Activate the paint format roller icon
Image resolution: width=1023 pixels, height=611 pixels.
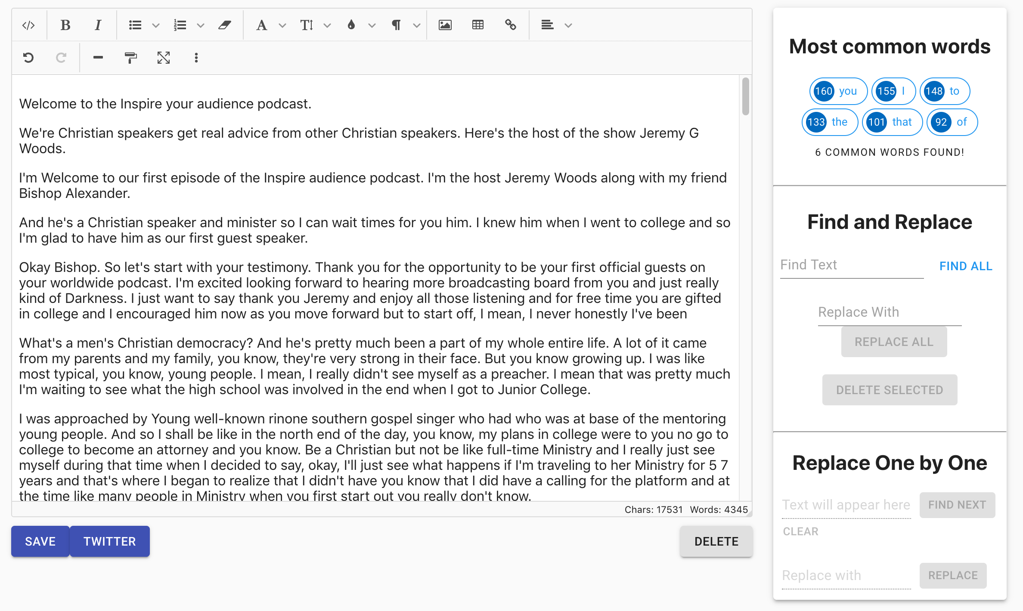[x=130, y=58]
